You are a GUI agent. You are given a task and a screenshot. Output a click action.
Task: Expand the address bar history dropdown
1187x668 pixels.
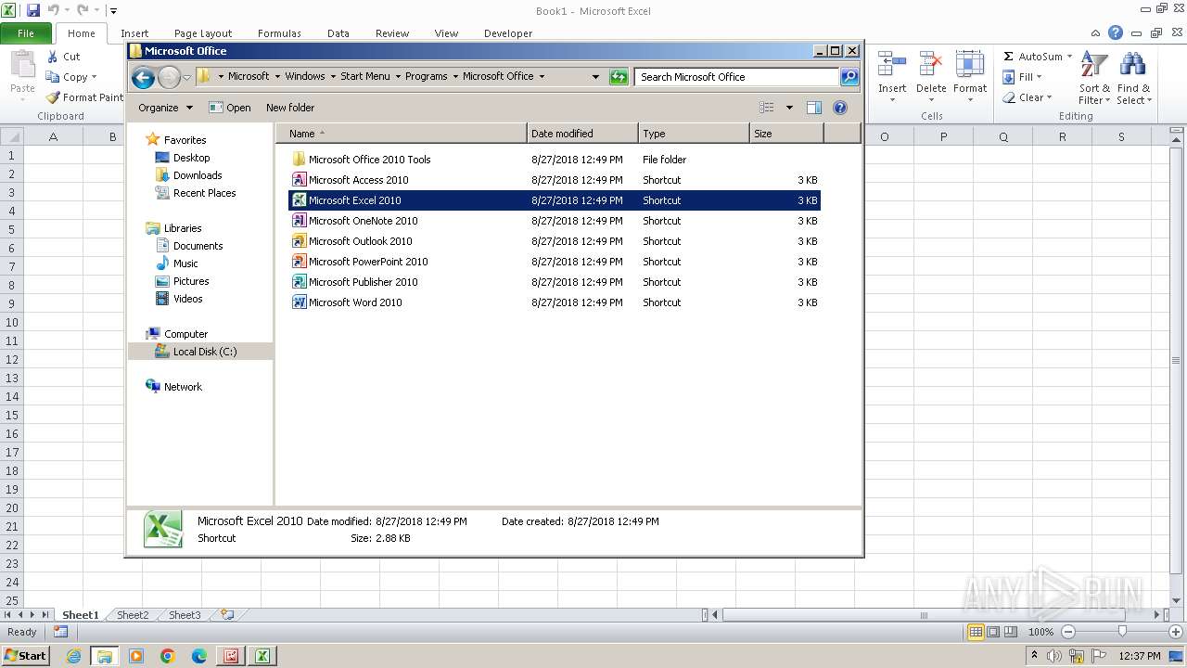(x=595, y=77)
